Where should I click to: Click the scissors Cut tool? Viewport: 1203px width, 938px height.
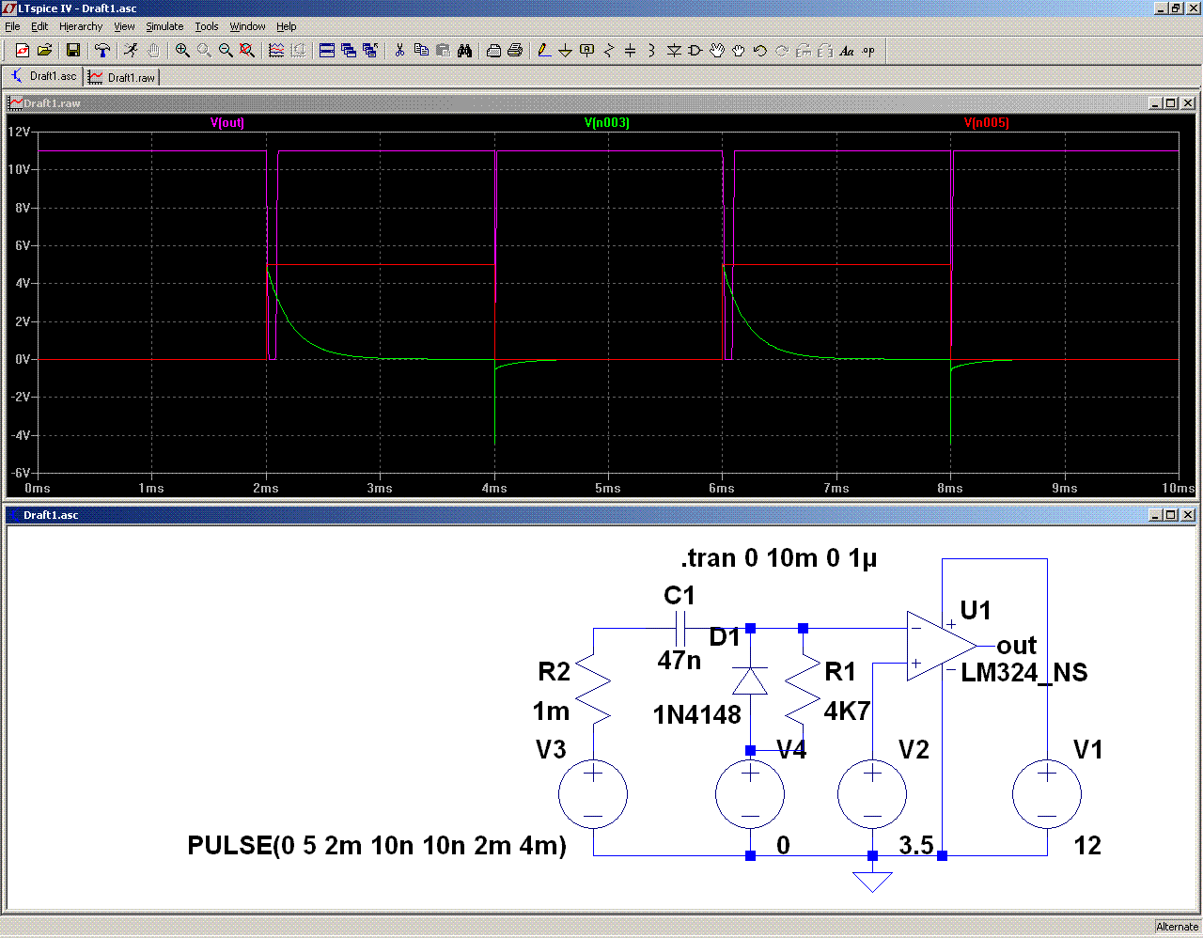click(x=399, y=51)
